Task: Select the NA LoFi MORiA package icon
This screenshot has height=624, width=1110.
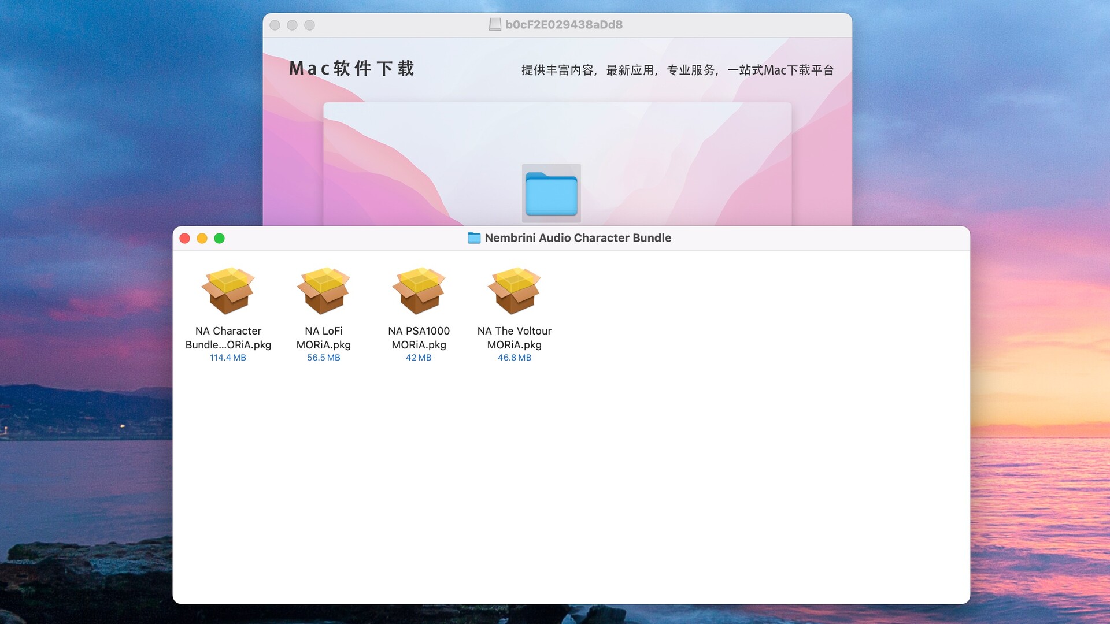Action: point(323,291)
